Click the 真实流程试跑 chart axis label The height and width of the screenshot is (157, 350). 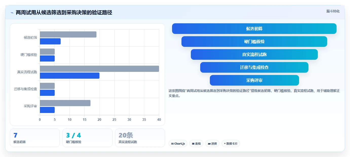tap(27, 72)
